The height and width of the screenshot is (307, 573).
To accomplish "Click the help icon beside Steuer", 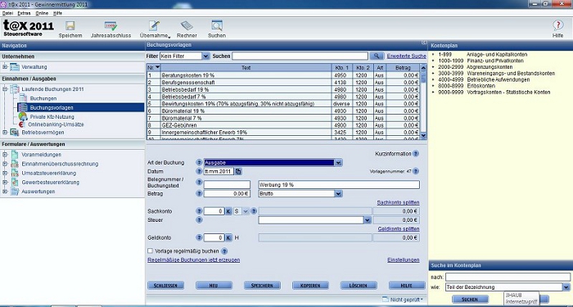I will click(199, 220).
